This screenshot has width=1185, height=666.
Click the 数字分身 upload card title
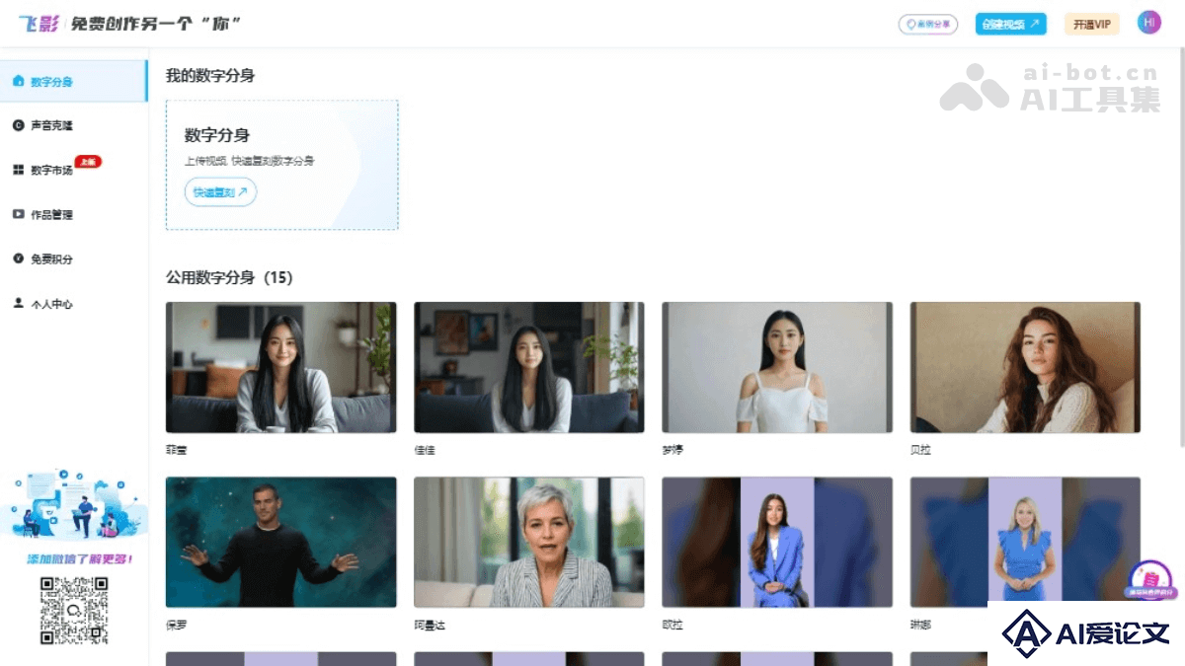pos(217,135)
